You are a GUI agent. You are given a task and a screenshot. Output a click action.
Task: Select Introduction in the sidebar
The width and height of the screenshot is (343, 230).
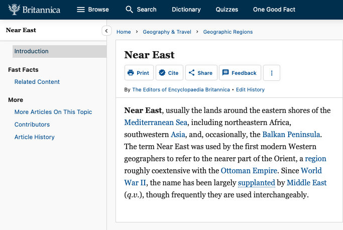[x=32, y=51]
